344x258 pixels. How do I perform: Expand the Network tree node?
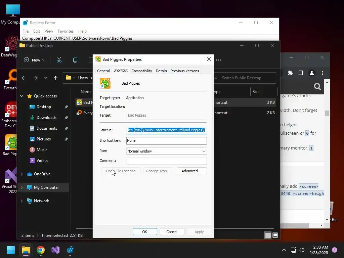pyautogui.click(x=22, y=201)
